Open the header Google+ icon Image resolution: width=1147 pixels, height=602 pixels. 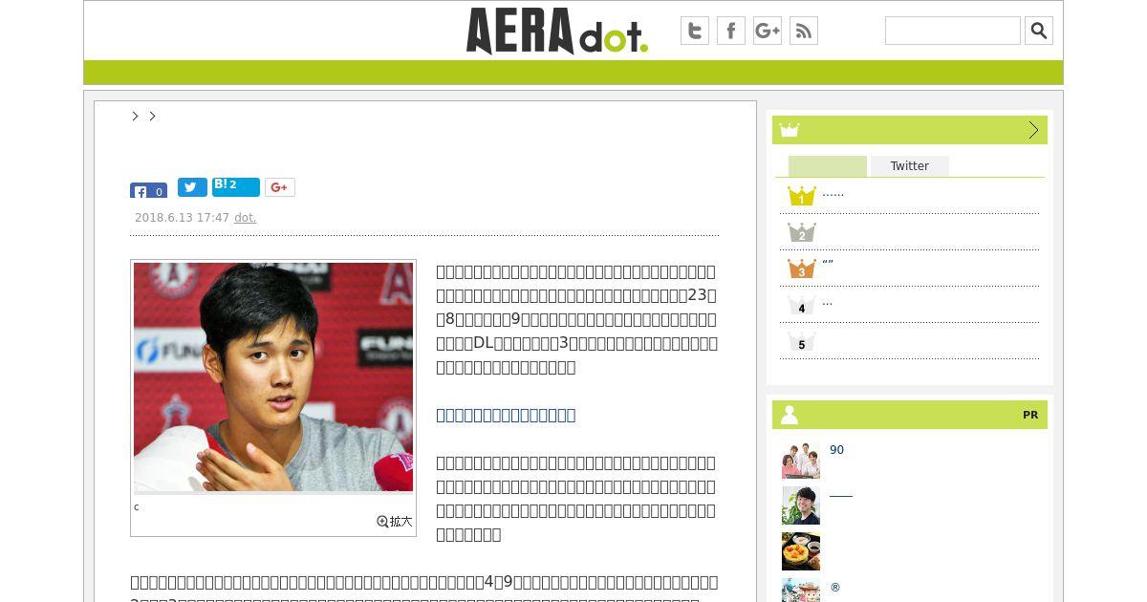click(768, 31)
